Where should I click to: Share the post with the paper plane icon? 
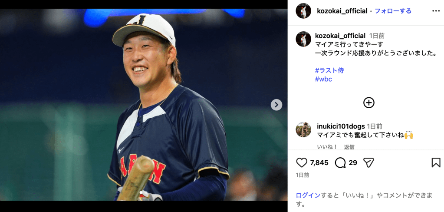[x=368, y=162]
